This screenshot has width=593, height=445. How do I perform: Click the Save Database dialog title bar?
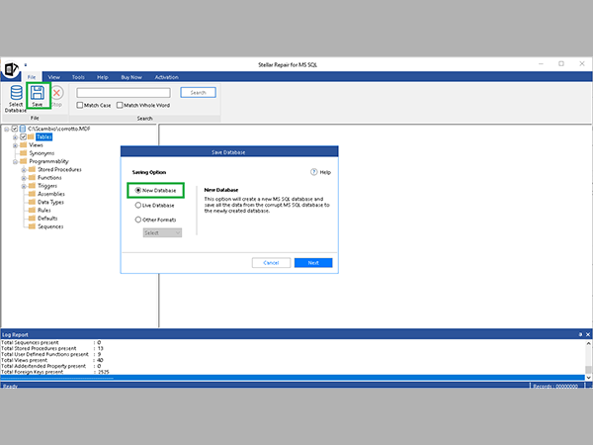pos(229,151)
